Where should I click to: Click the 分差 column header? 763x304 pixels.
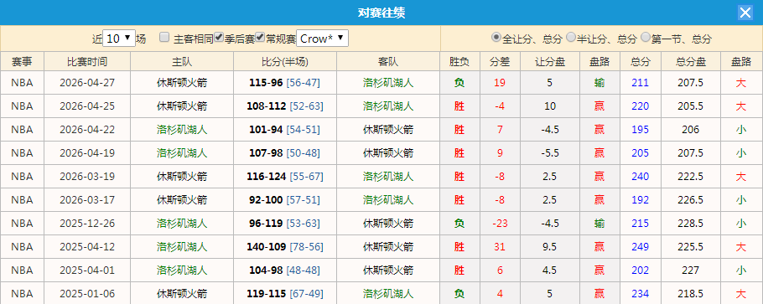pos(500,62)
